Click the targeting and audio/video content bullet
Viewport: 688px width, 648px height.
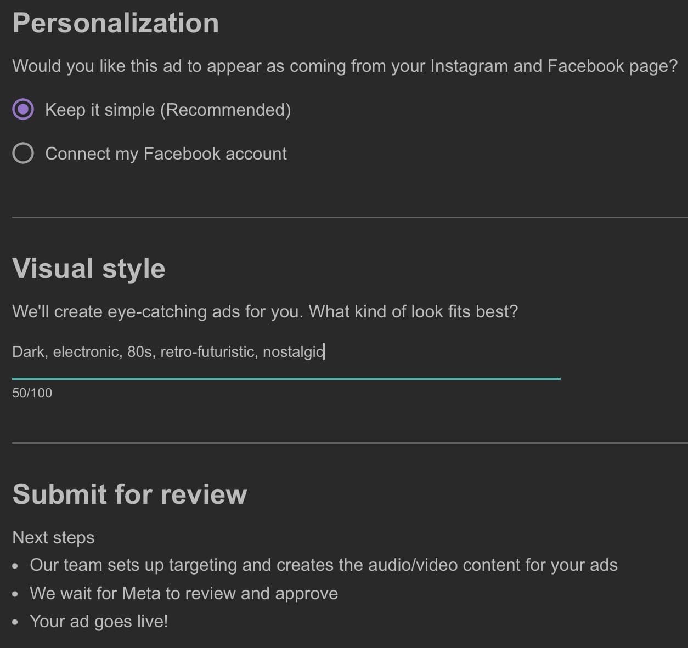[324, 565]
